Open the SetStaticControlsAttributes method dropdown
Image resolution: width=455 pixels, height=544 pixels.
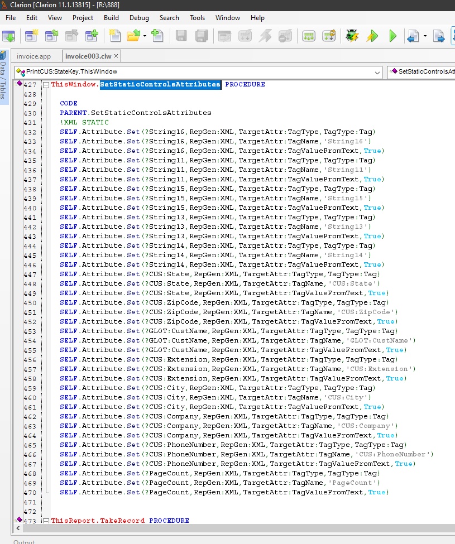coord(422,71)
